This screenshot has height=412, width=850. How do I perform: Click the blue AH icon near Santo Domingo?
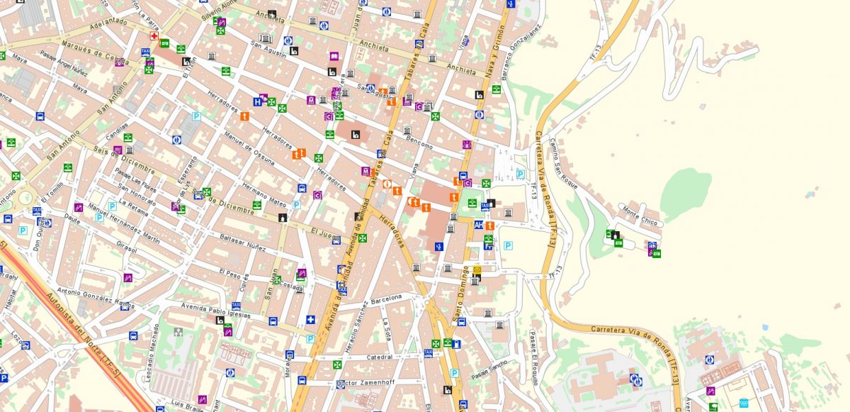tap(479, 226)
